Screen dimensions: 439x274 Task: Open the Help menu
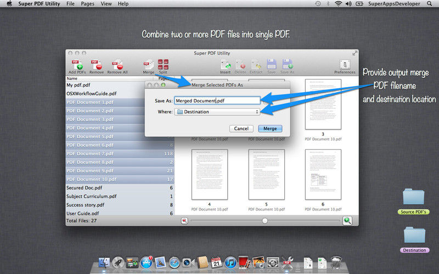(x=123, y=4)
